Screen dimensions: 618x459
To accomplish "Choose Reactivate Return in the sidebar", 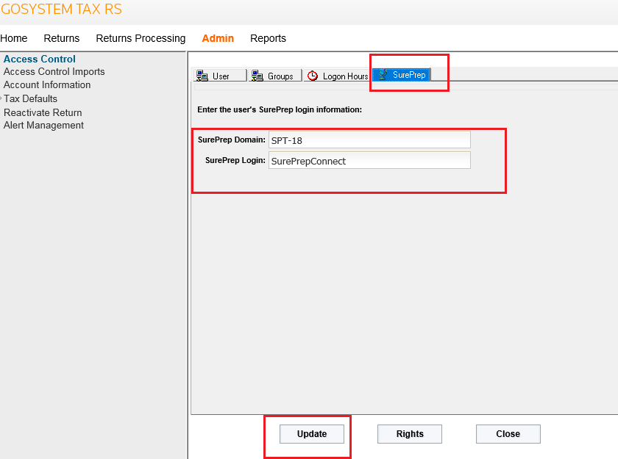I will click(43, 112).
